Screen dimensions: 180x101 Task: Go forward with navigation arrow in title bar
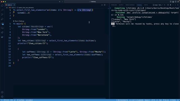62,2
